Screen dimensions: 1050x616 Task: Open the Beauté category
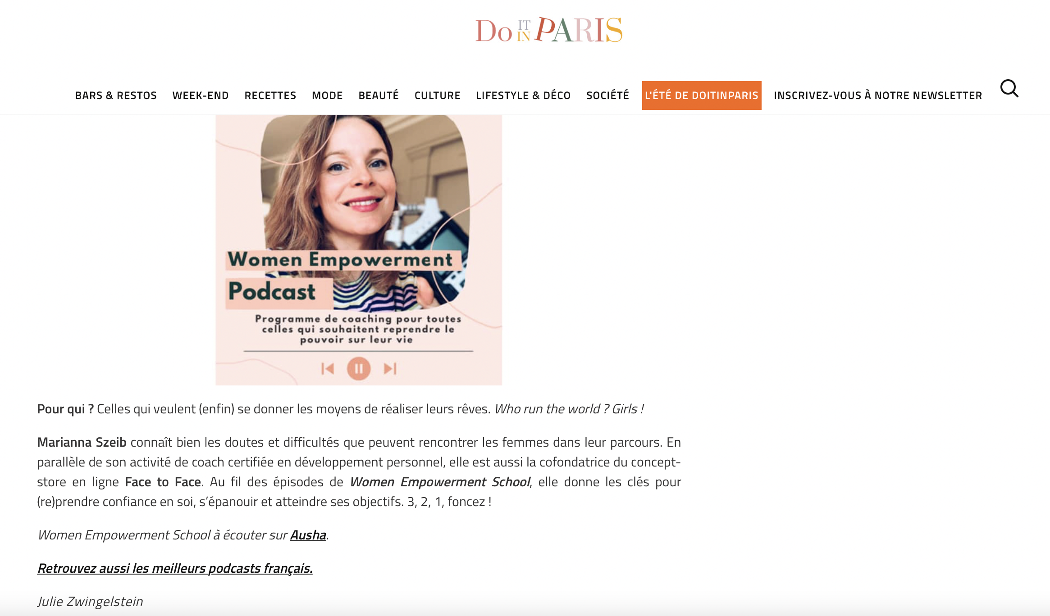click(379, 95)
